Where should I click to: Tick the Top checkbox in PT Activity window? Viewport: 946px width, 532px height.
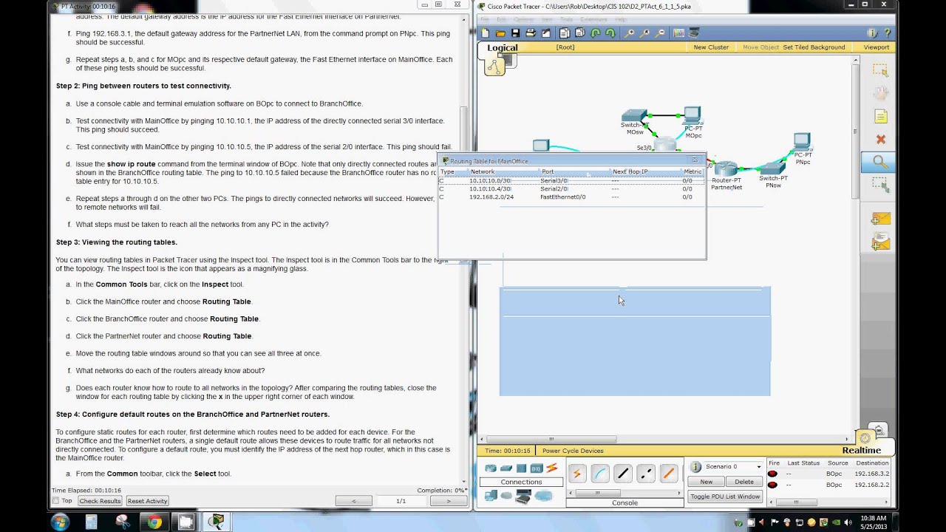(x=55, y=501)
